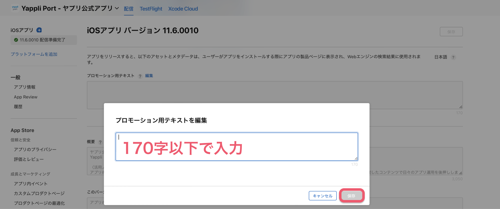Click the 保存 button in the dialog

[x=351, y=196]
